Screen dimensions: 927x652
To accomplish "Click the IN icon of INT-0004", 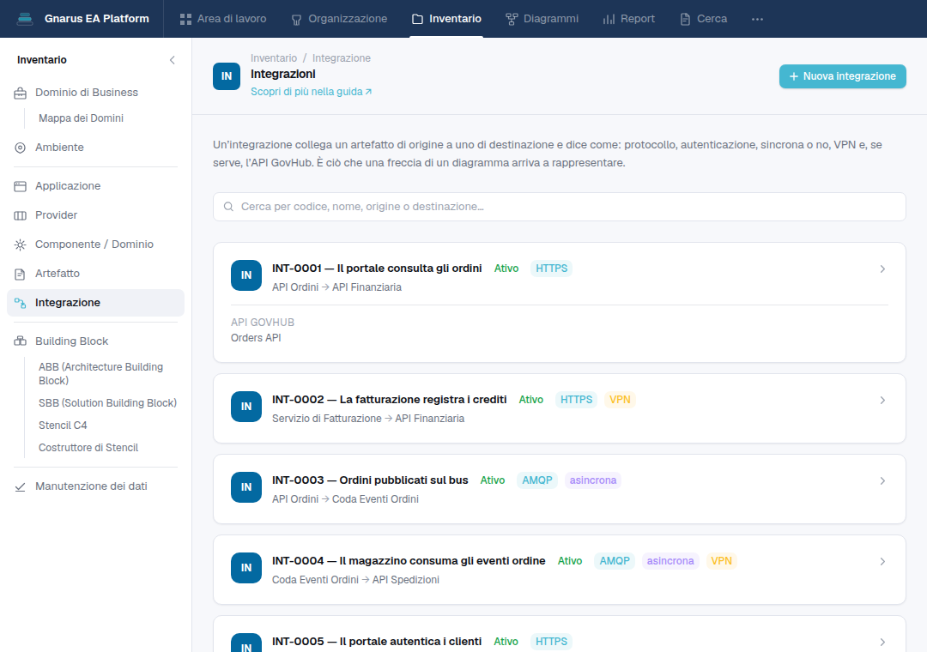I will click(x=246, y=568).
